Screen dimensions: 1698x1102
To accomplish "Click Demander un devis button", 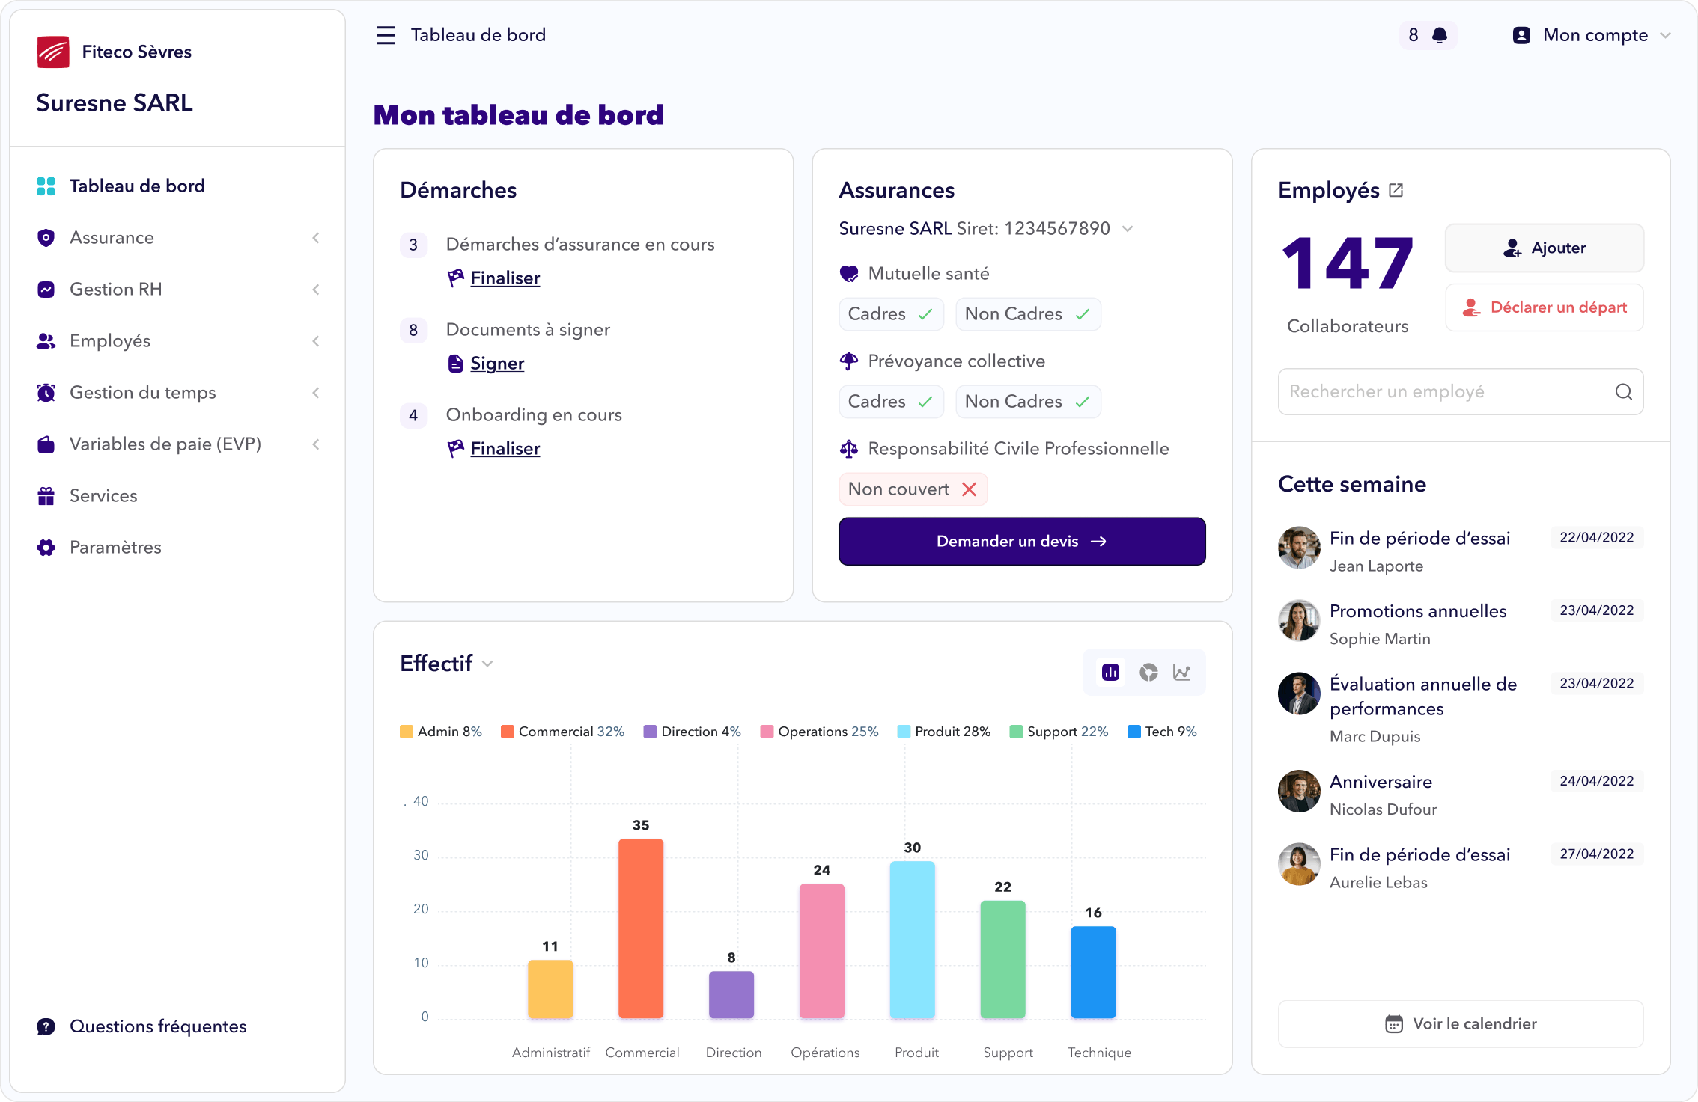I will (1021, 542).
